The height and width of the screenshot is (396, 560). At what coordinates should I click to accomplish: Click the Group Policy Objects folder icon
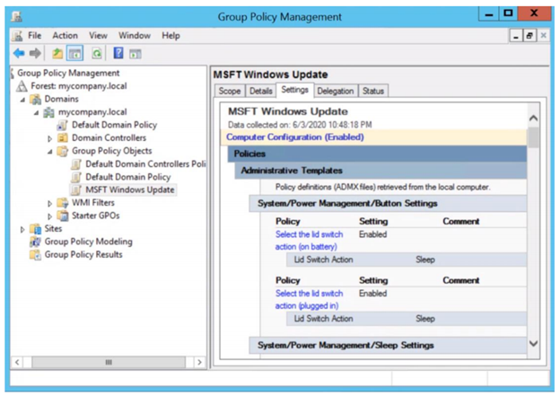(x=63, y=151)
